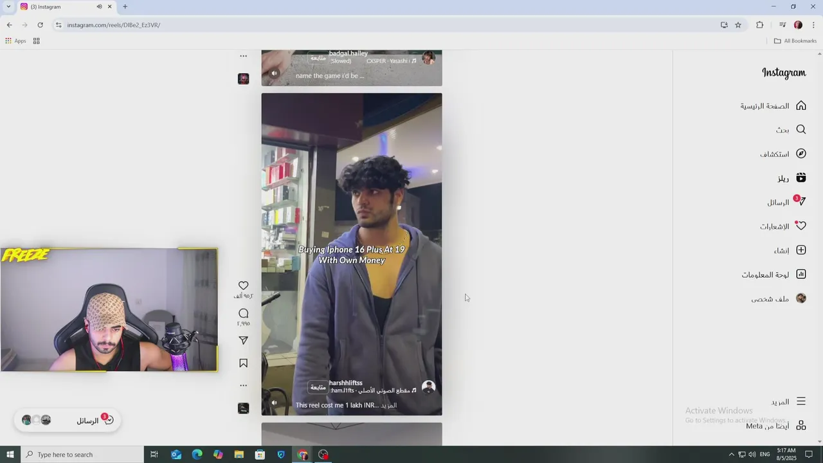
Task: Open the Windows notification center
Action: (x=809, y=455)
